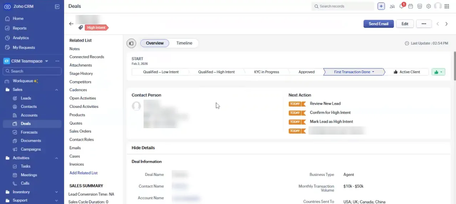
Task: Open Confirm for High Intent action
Action: coord(330,113)
